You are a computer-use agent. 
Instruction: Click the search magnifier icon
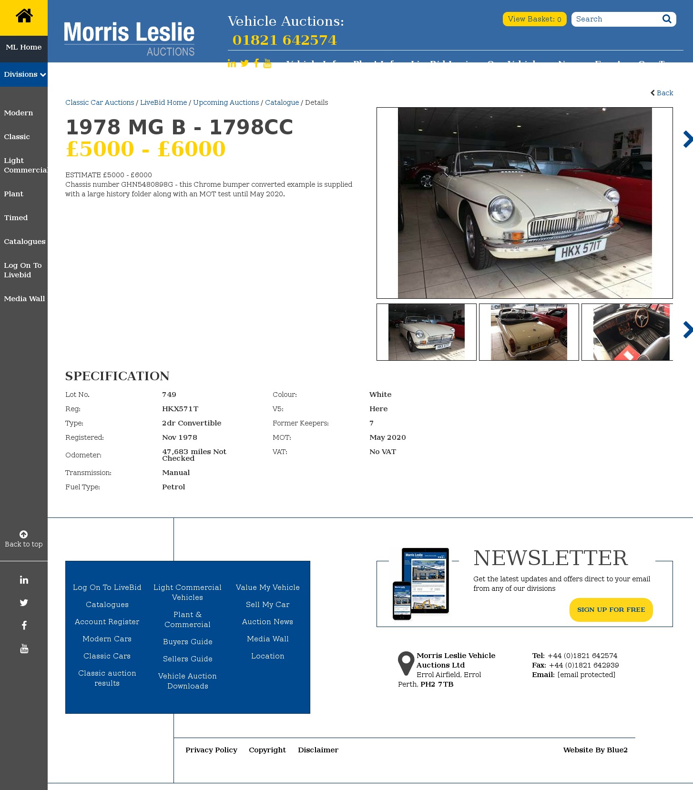(x=667, y=19)
